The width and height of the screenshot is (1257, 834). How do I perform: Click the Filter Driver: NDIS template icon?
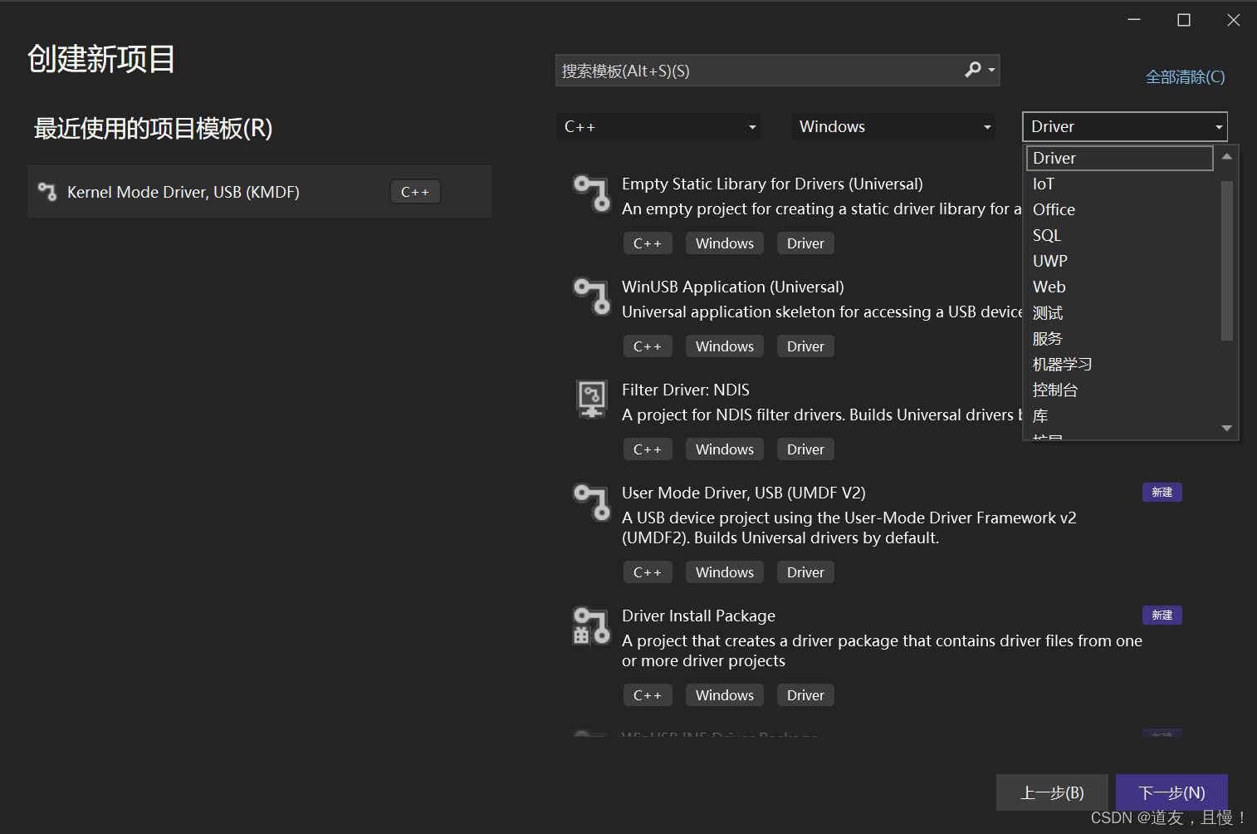point(591,399)
